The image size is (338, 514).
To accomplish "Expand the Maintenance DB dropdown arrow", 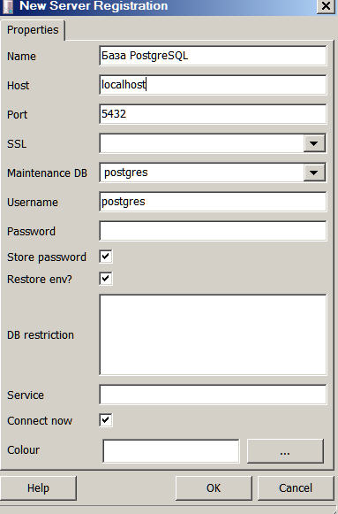I will (314, 173).
